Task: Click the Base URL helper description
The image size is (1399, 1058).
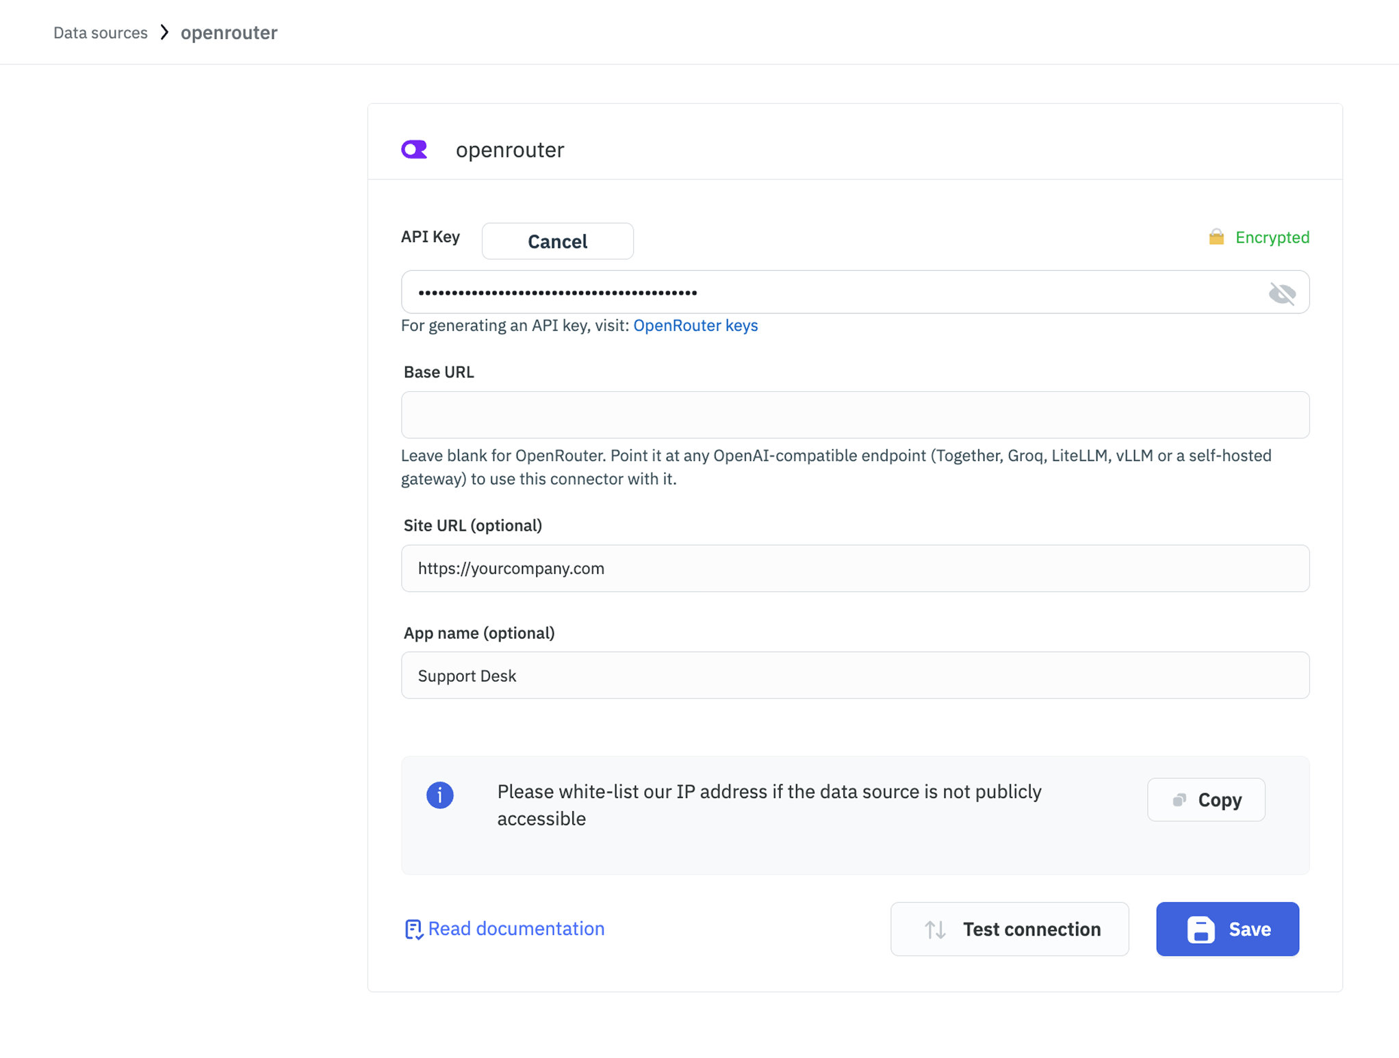Action: [836, 467]
